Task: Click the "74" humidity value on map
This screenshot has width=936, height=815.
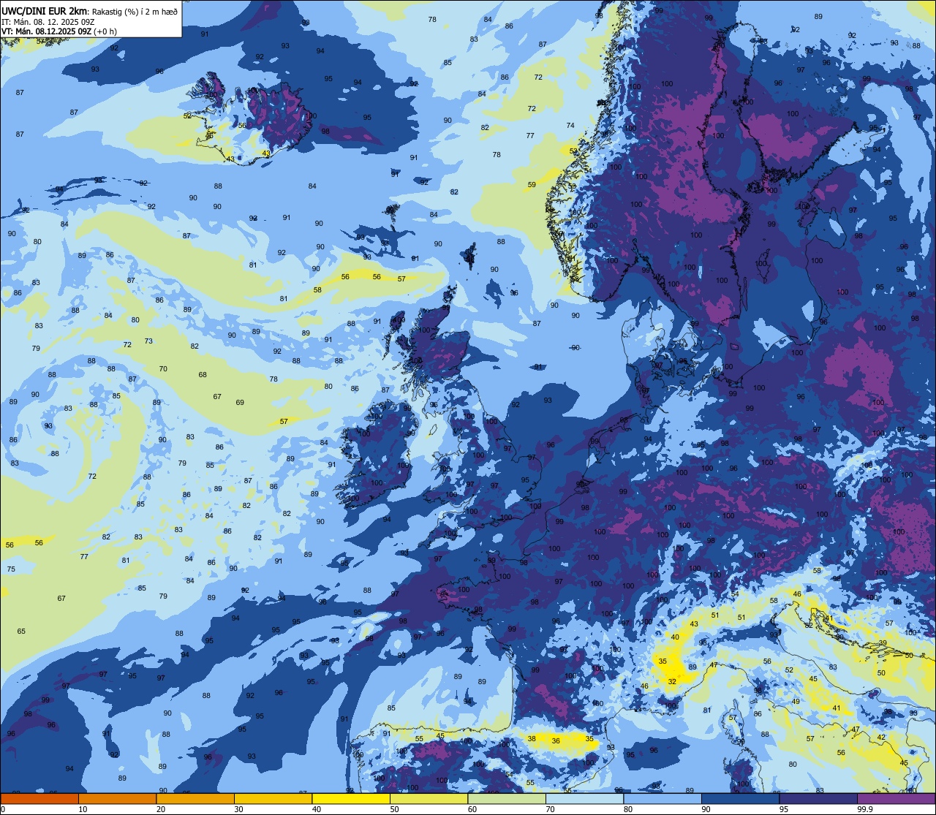Action: [570, 126]
